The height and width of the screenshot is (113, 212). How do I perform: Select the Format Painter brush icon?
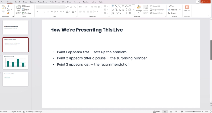(8, 13)
